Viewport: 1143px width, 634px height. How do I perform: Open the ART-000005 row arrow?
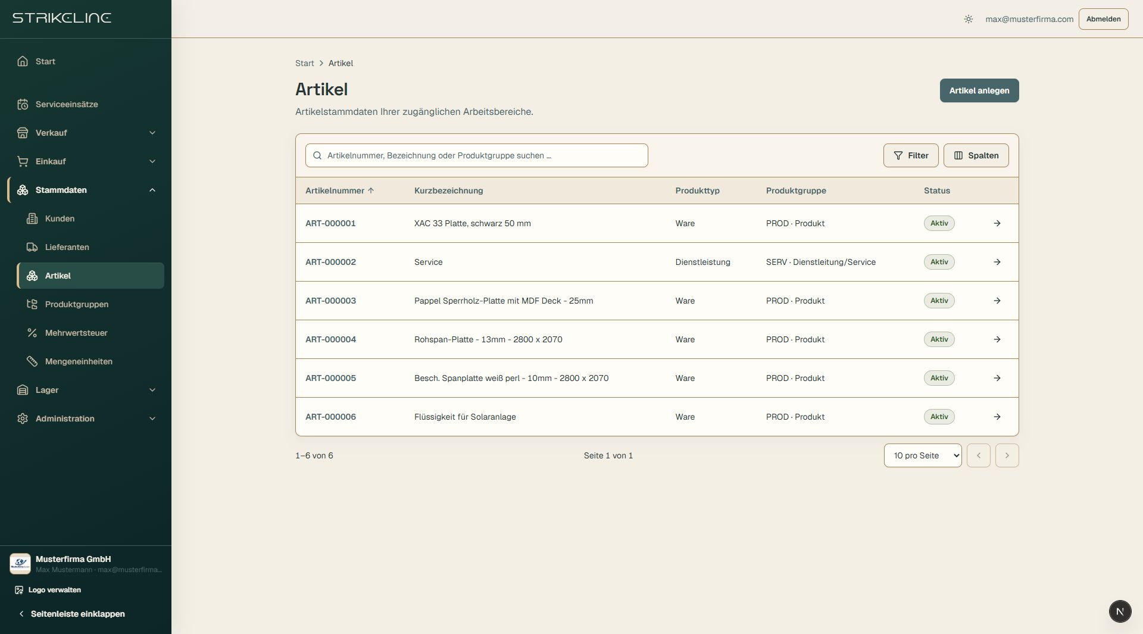click(x=997, y=378)
